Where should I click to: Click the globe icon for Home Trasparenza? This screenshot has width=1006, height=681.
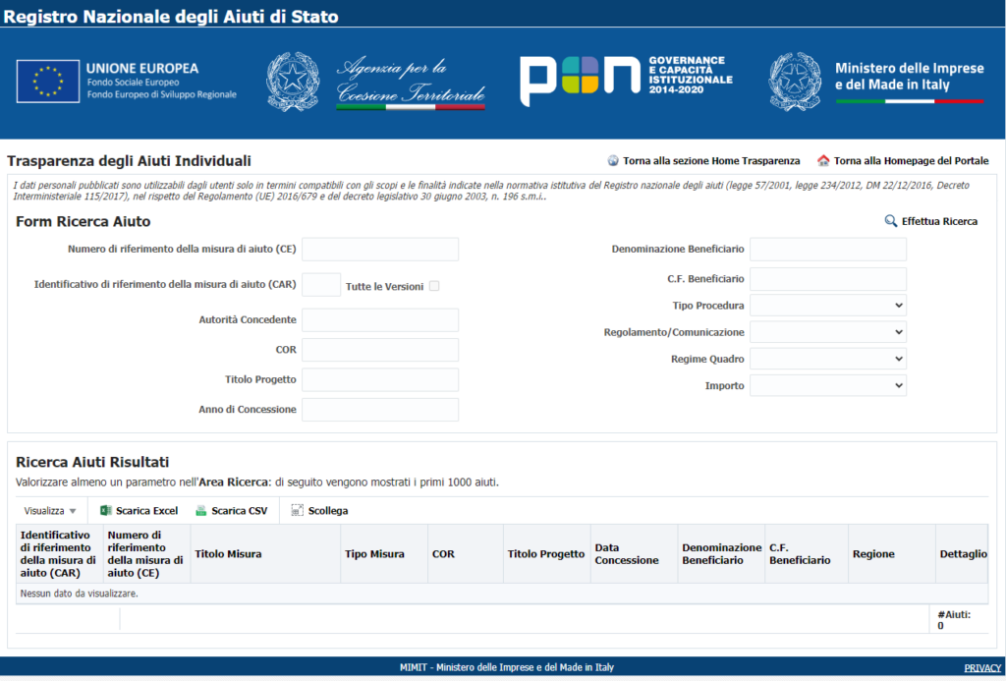coord(613,160)
